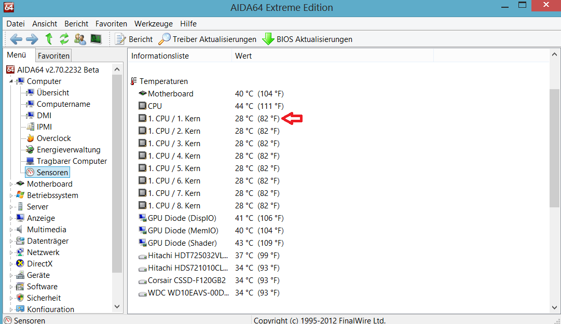The height and width of the screenshot is (324, 561).
Task: Click the Betriebssystem Windows flag icon
Action: point(20,195)
